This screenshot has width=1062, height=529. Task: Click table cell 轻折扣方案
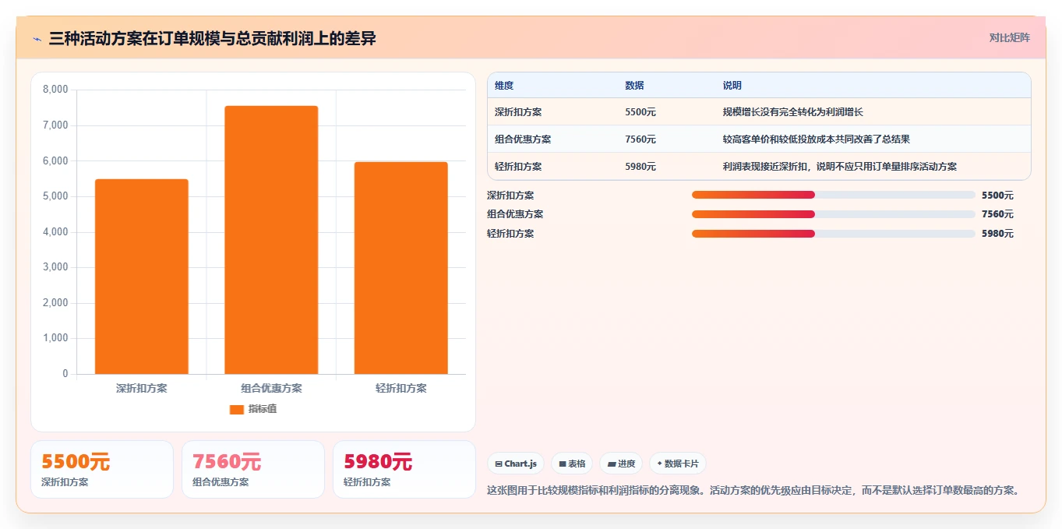click(518, 167)
